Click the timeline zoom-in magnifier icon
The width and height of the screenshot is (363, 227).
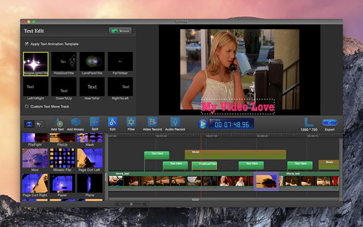145,204
